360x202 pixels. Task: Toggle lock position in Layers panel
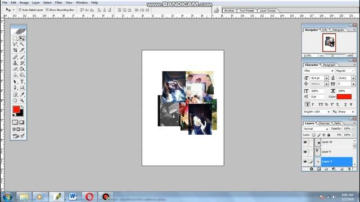point(324,135)
